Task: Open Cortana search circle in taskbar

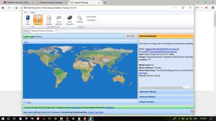Action: [8, 119]
